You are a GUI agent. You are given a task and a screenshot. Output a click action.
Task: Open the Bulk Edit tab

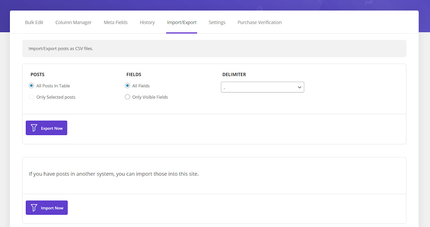[34, 22]
